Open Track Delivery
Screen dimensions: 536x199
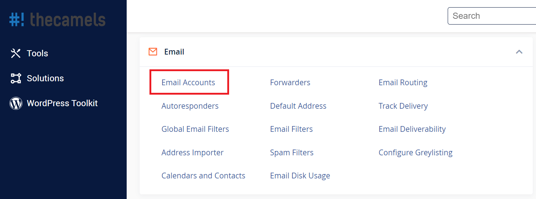tap(403, 106)
